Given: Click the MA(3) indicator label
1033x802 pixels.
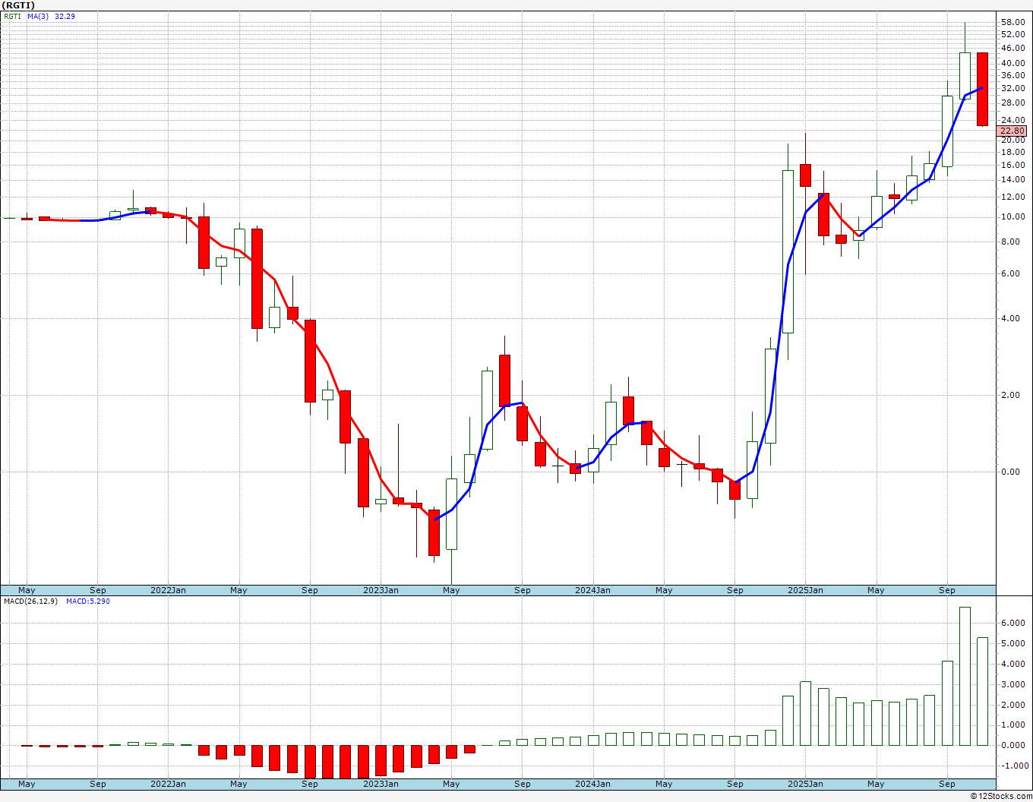Looking at the screenshot, I should point(38,16).
